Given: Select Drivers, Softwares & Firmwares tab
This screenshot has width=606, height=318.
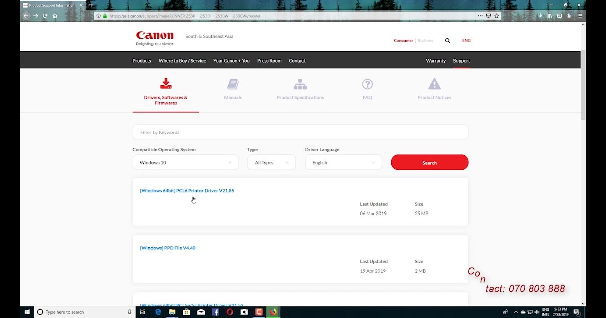Looking at the screenshot, I should click(166, 91).
